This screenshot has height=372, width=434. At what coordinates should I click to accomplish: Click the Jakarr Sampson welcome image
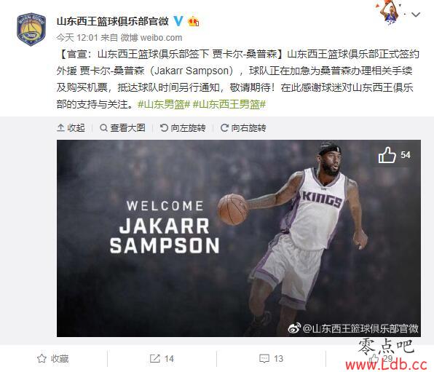coord(239,238)
